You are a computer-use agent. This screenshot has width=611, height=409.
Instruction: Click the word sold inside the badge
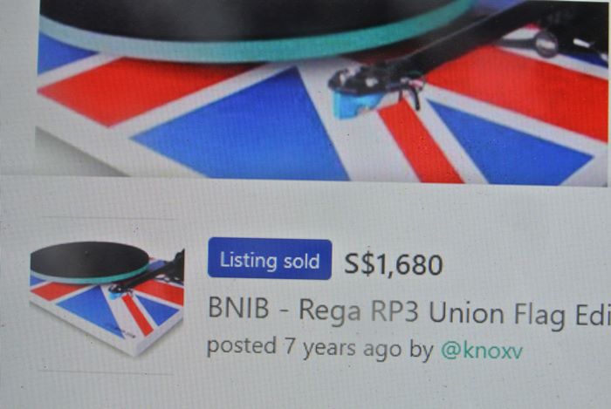click(x=301, y=261)
